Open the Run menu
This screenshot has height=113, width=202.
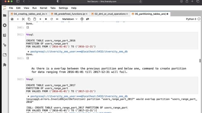[x=34, y=8]
